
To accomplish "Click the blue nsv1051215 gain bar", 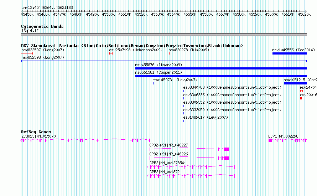I will pyautogui.click(x=295, y=83).
